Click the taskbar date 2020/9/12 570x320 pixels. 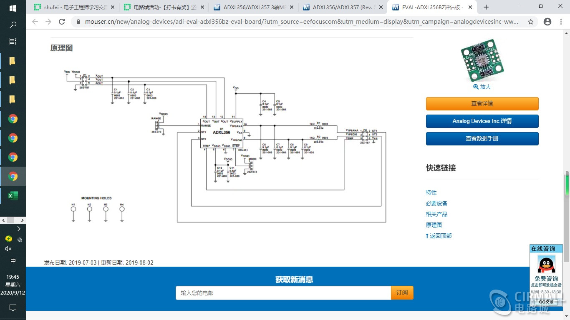(x=13, y=292)
